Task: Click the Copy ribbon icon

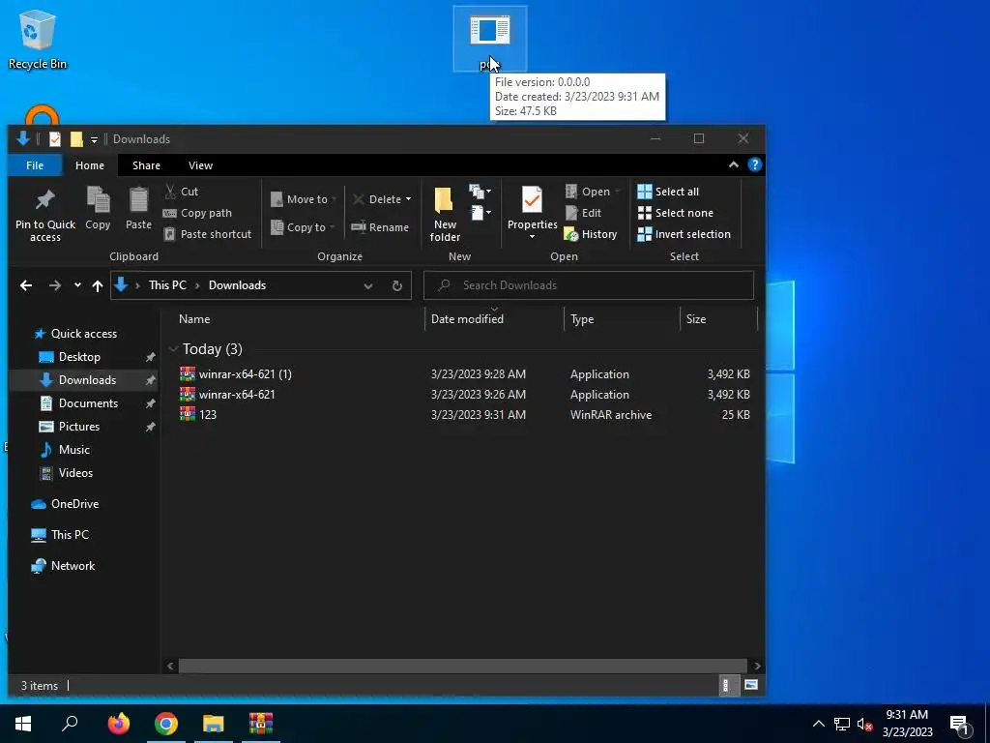Action: 98,209
